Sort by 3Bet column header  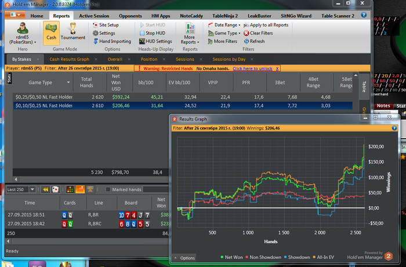coord(280,82)
